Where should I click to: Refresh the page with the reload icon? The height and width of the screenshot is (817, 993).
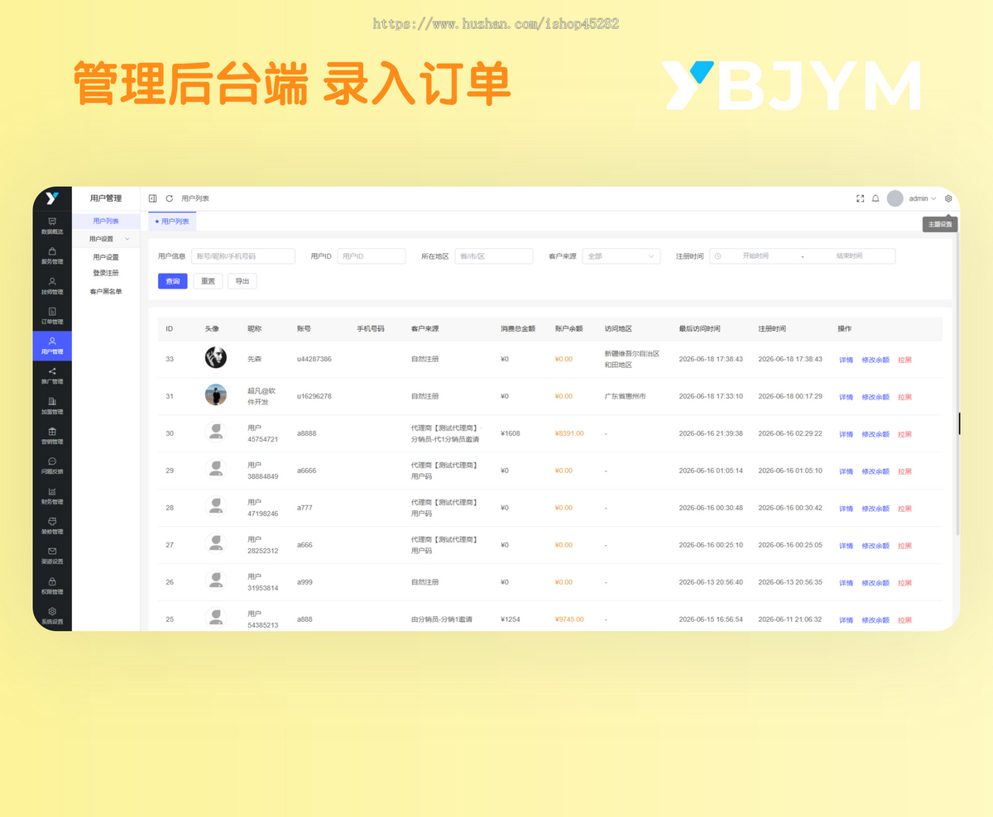(170, 198)
